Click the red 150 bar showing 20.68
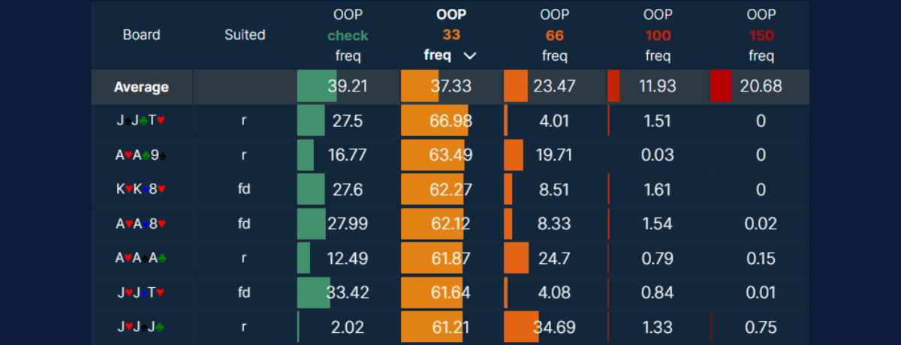This screenshot has width=901, height=345. (721, 86)
